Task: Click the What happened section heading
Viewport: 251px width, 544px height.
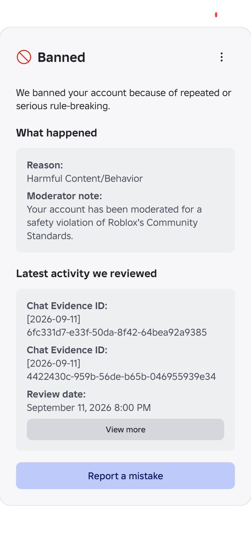Action: [57, 133]
